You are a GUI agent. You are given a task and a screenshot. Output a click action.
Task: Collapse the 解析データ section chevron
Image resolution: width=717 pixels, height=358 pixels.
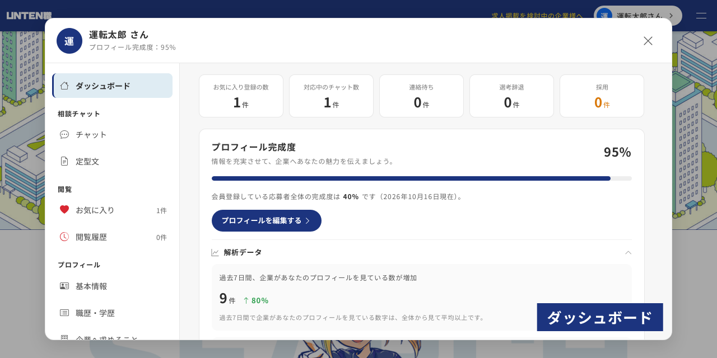[x=628, y=252]
